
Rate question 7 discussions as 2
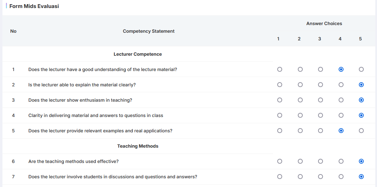(x=300, y=177)
